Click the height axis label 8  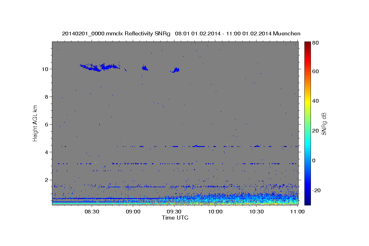46,97
